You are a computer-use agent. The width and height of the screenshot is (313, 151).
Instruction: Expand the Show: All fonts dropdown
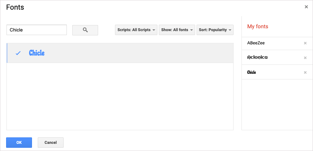177,30
